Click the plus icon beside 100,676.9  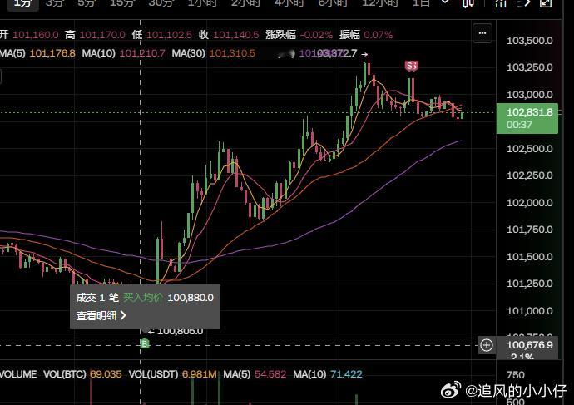click(487, 345)
